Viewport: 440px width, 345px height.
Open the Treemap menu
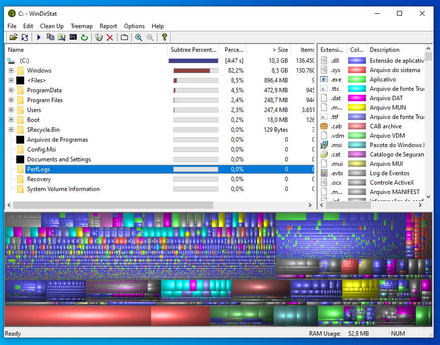pyautogui.click(x=81, y=26)
